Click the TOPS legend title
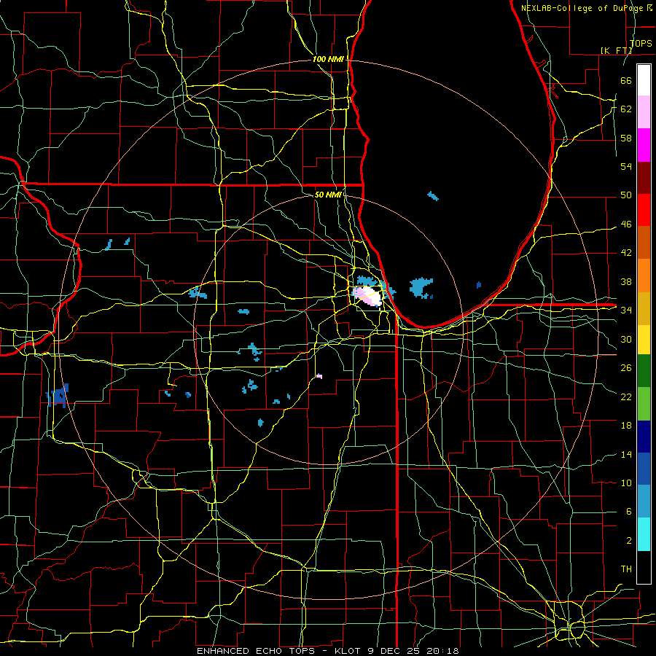This screenshot has width=656, height=656. (641, 43)
